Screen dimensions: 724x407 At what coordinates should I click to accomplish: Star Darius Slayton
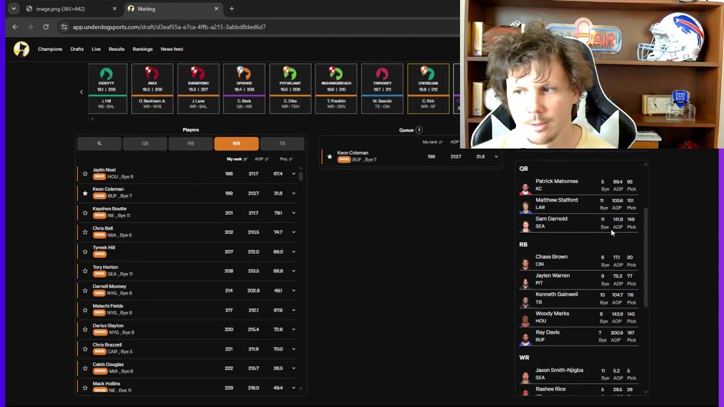85,330
